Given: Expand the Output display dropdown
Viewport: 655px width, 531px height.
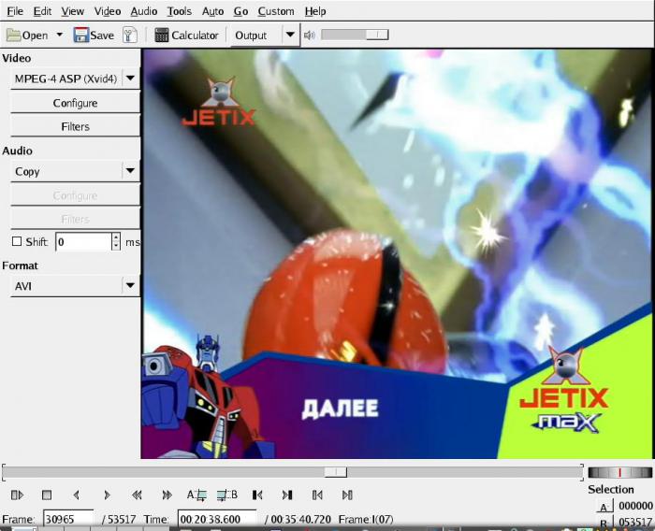Looking at the screenshot, I should (290, 36).
